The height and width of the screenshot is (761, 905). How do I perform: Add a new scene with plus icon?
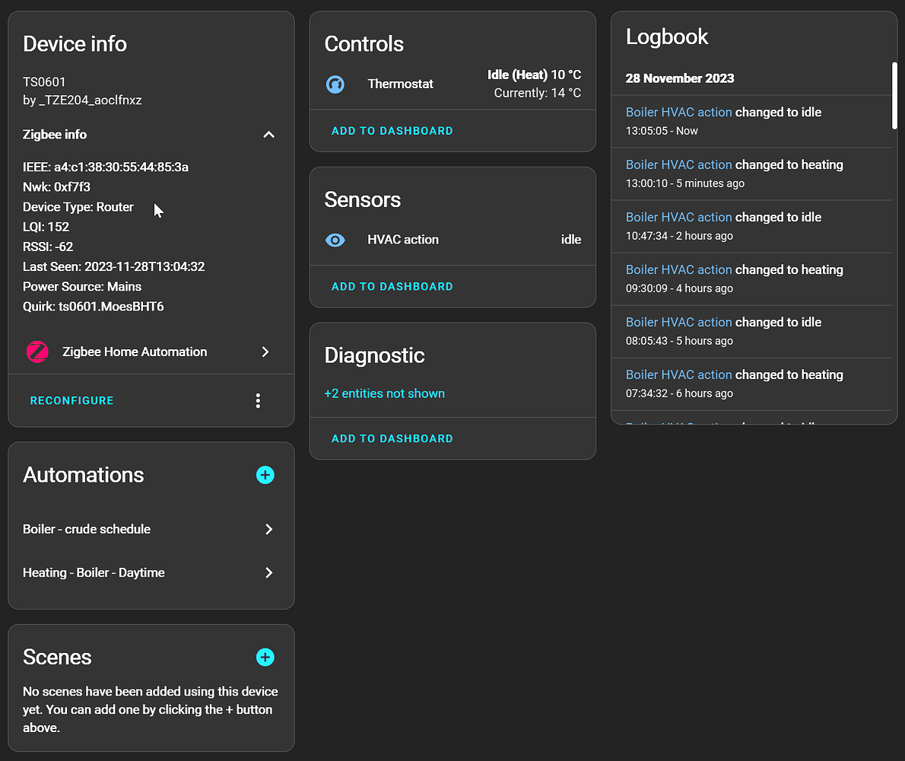pyautogui.click(x=265, y=658)
